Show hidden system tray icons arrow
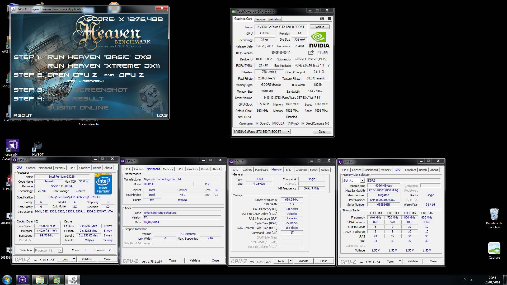This screenshot has height=285, width=507. pos(471,280)
